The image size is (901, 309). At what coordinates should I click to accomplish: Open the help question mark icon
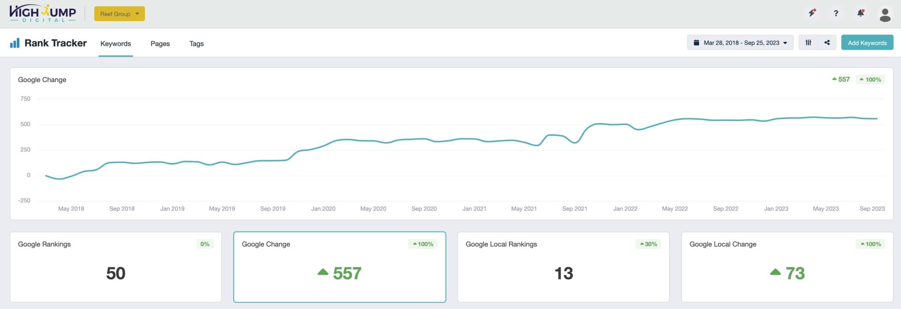point(836,13)
